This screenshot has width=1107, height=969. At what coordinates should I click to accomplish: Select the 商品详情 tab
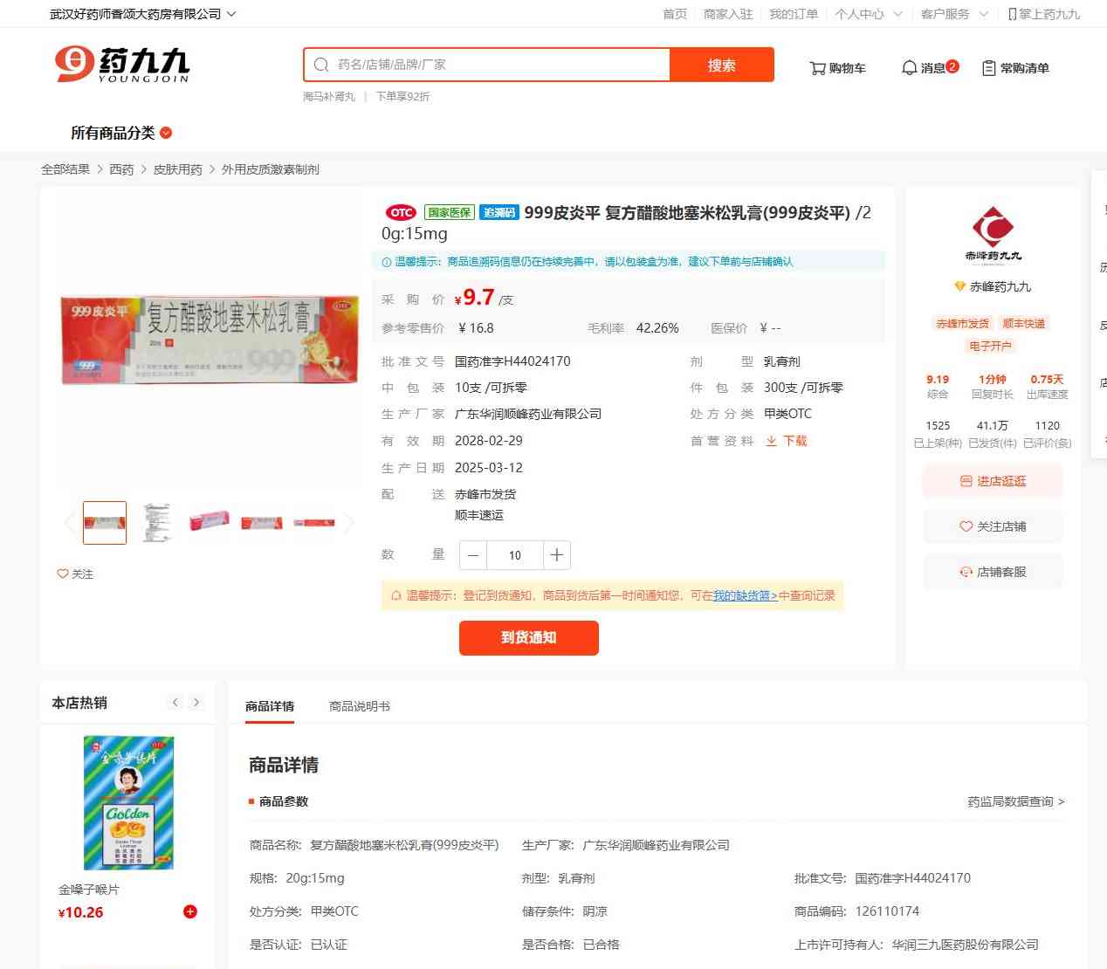270,706
